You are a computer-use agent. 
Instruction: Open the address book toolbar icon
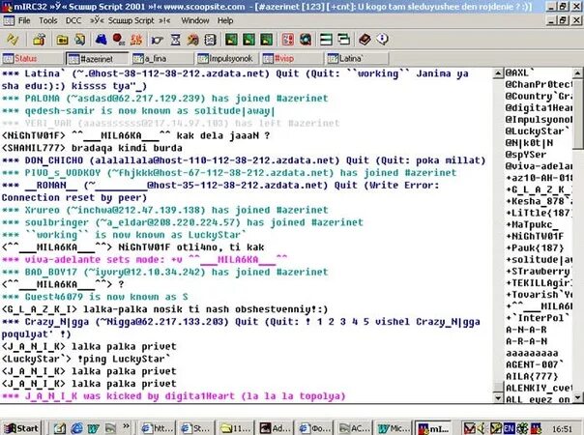(210, 39)
